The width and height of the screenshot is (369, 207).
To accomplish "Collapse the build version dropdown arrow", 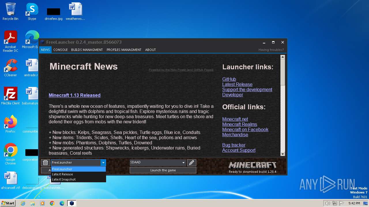I will [103, 163].
